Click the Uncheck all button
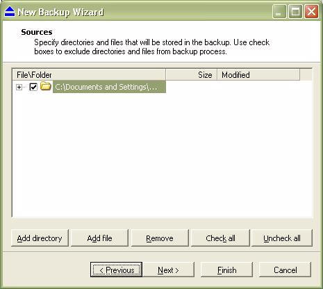Image resolution: width=323 pixels, height=289 pixels. [x=282, y=238]
